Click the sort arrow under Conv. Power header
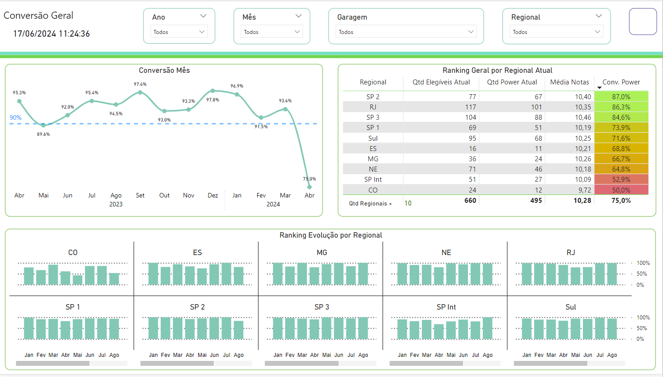This screenshot has height=377, width=663. coord(599,88)
